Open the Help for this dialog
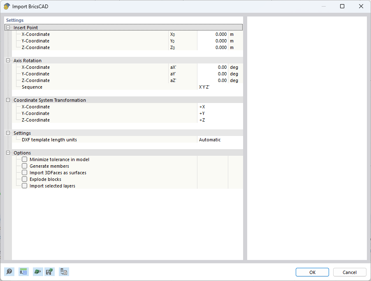This screenshot has height=281, width=371. (x=9, y=272)
